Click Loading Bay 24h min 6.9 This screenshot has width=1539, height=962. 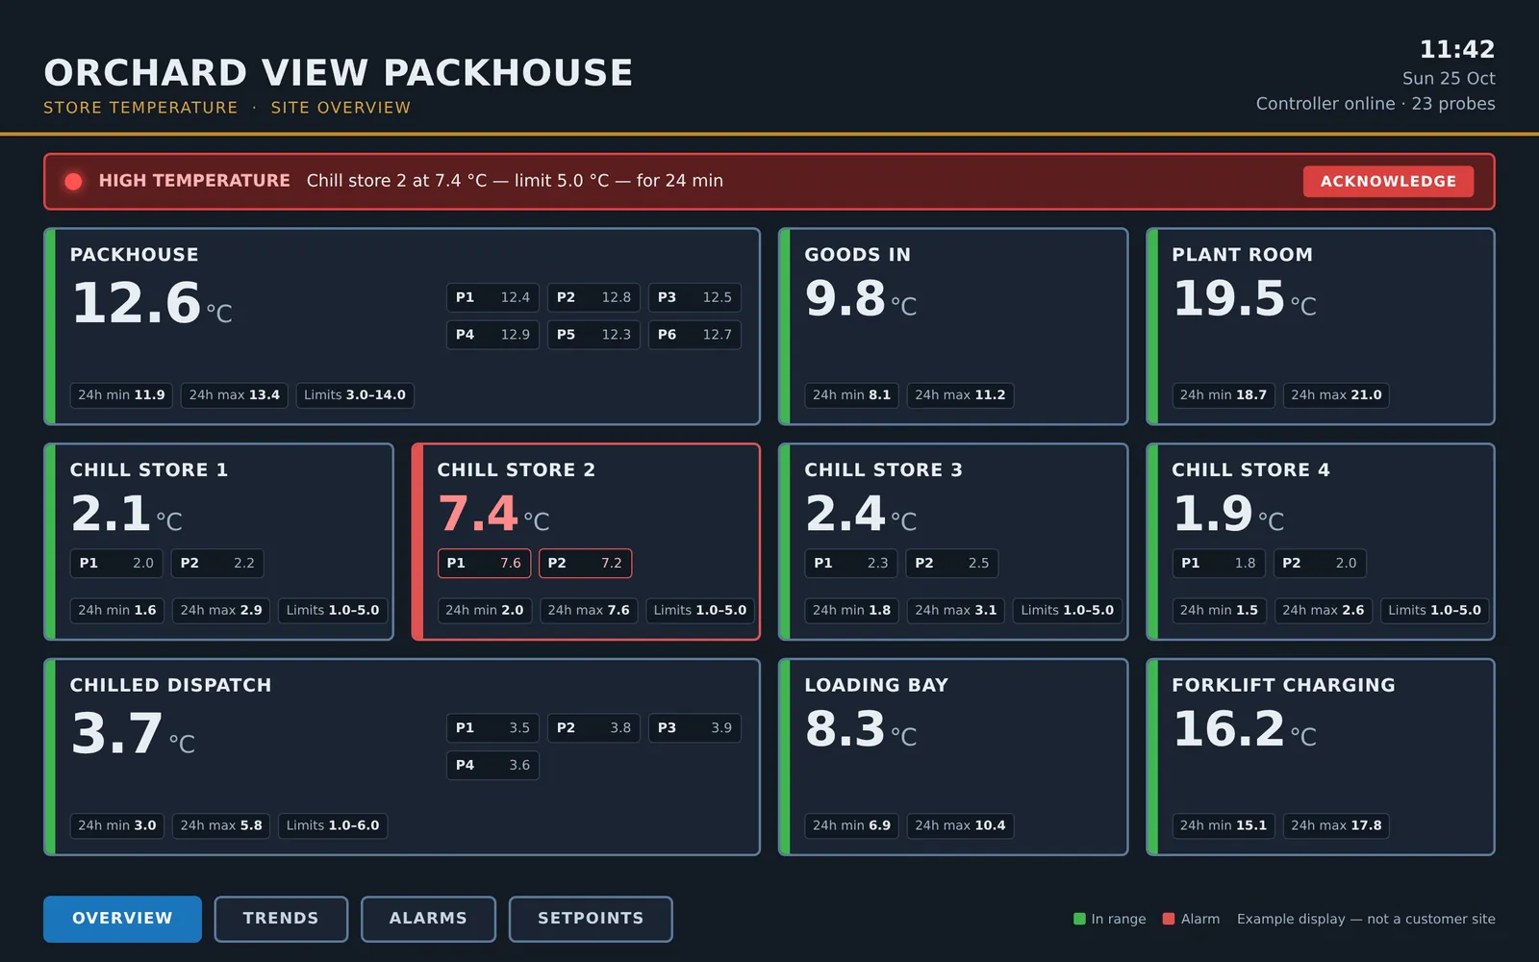point(851,825)
